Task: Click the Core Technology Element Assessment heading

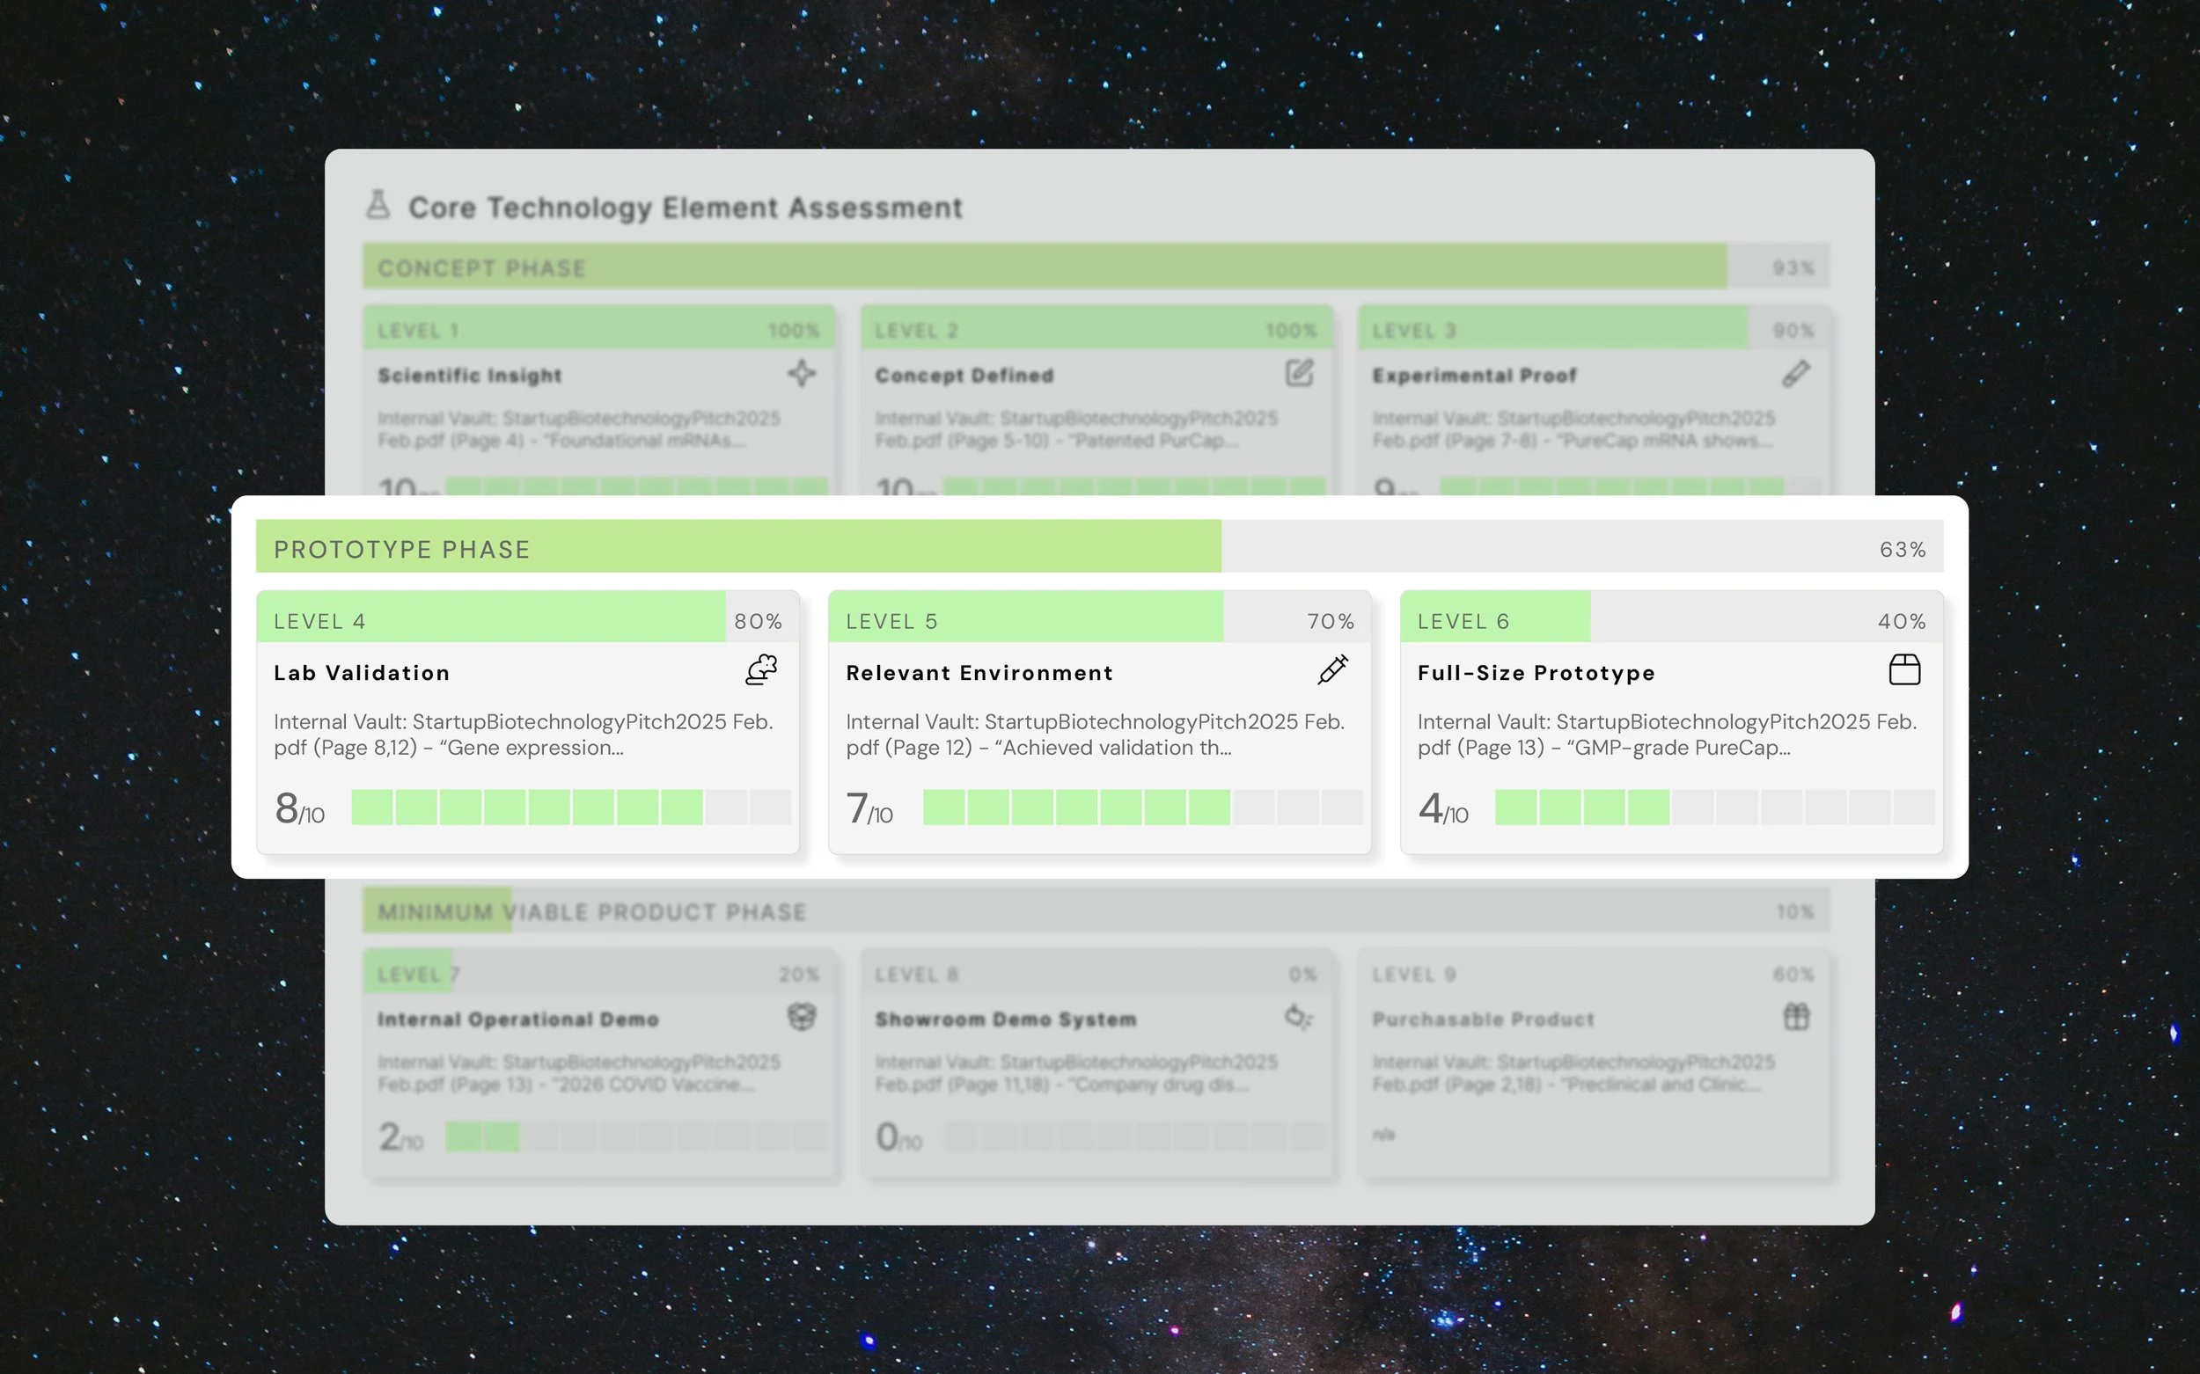Action: click(x=685, y=208)
